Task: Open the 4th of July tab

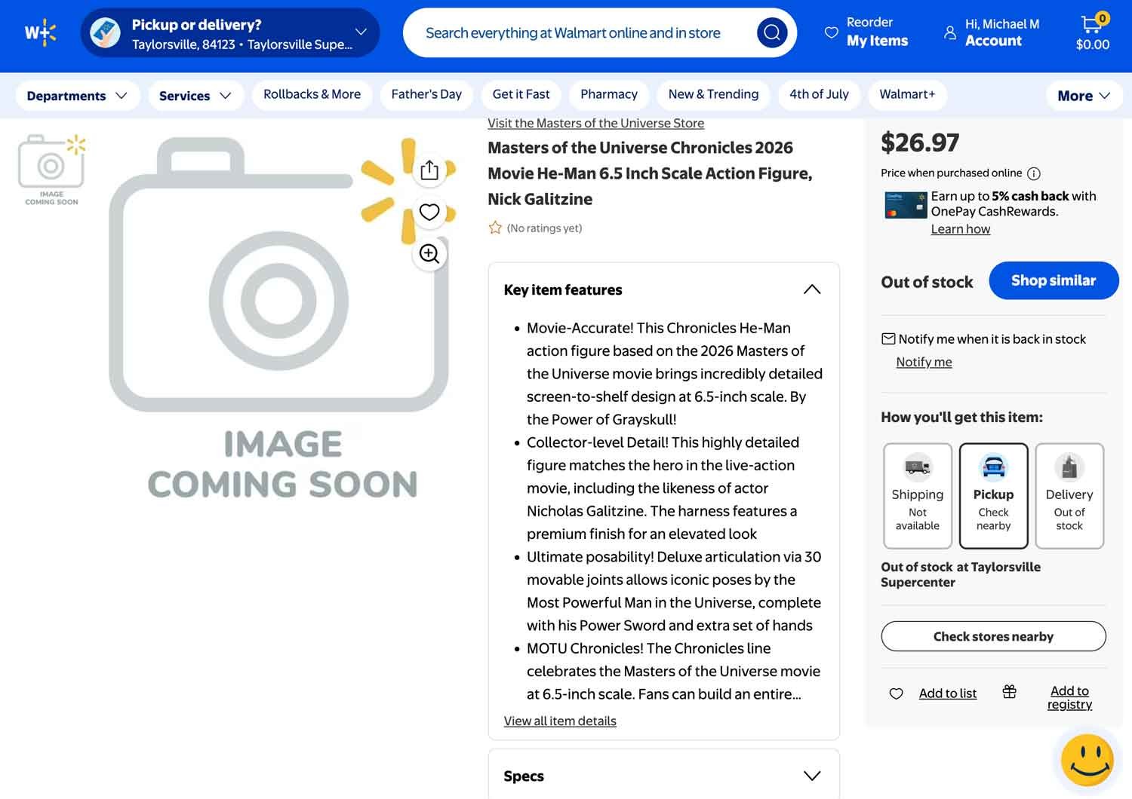Action: pos(819,94)
